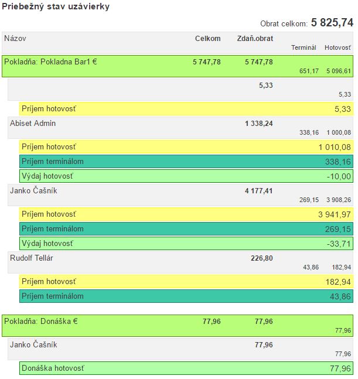Select Príjem terminálom row with 43,86

pyautogui.click(x=186, y=296)
